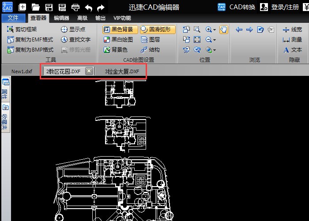This screenshot has height=221, width=309.
Task: Toggle 文本 display
Action: pyautogui.click(x=292, y=50)
